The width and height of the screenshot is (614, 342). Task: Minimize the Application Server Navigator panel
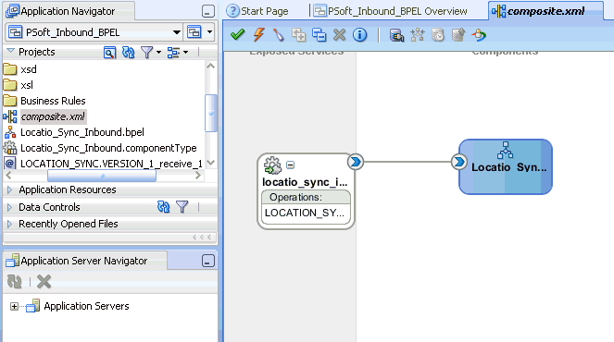pyautogui.click(x=208, y=261)
